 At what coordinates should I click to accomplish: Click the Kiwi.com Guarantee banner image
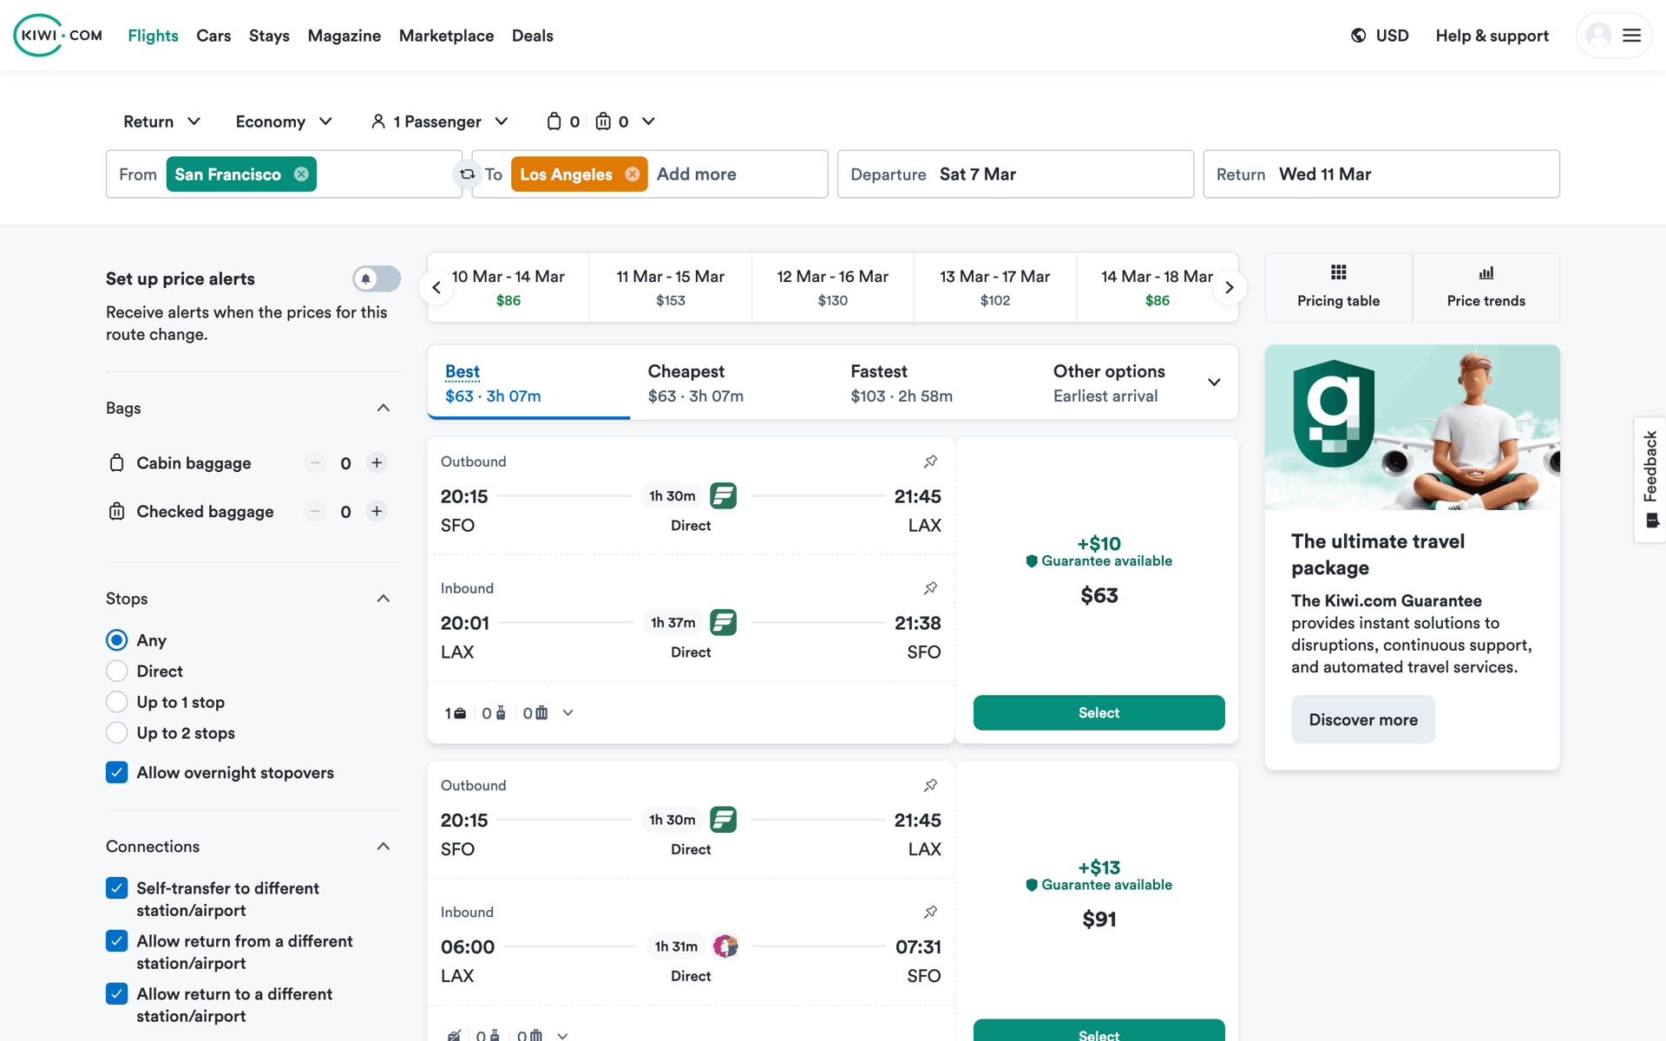click(x=1412, y=428)
